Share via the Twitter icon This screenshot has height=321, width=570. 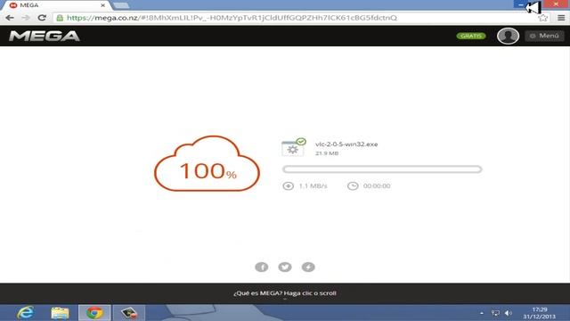point(285,267)
